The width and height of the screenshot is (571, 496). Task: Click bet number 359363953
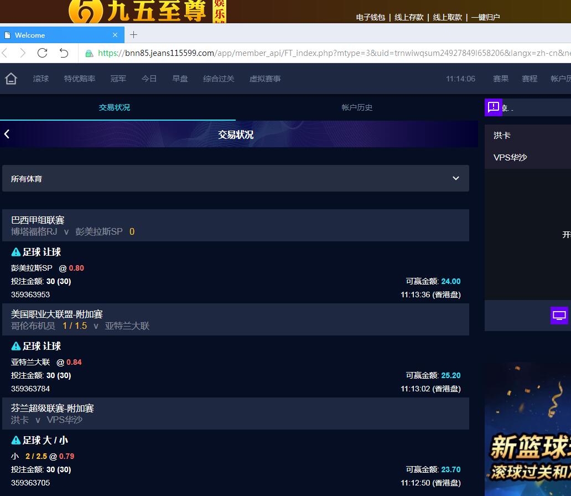click(x=30, y=294)
